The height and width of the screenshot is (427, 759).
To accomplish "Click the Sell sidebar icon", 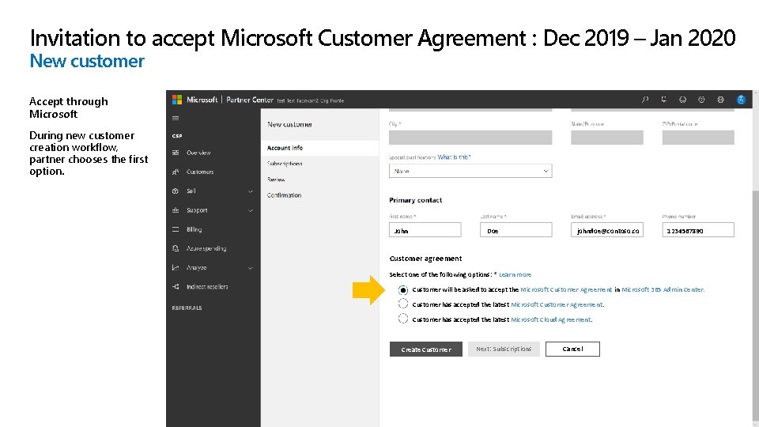I will (176, 191).
